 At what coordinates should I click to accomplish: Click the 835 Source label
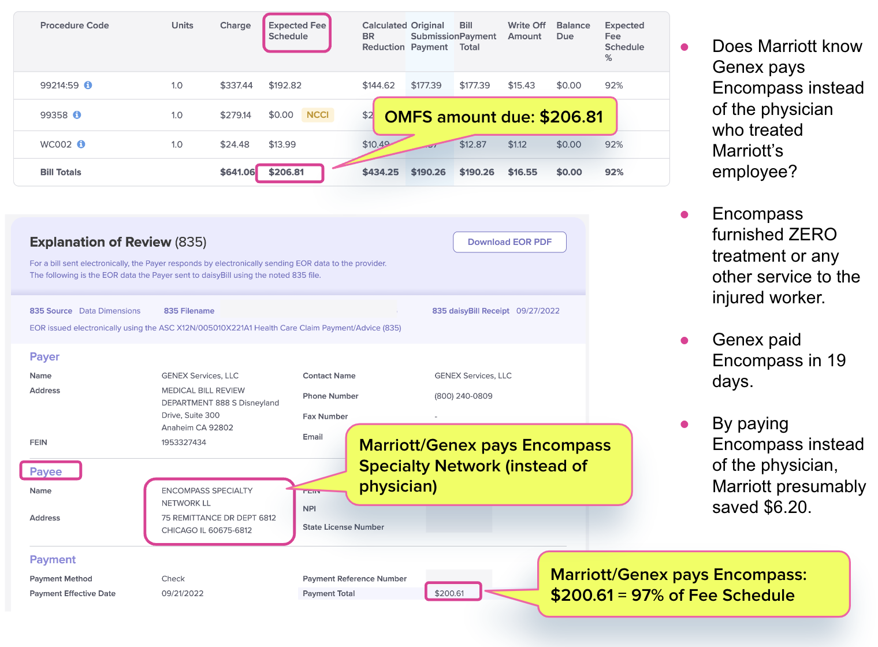51,311
